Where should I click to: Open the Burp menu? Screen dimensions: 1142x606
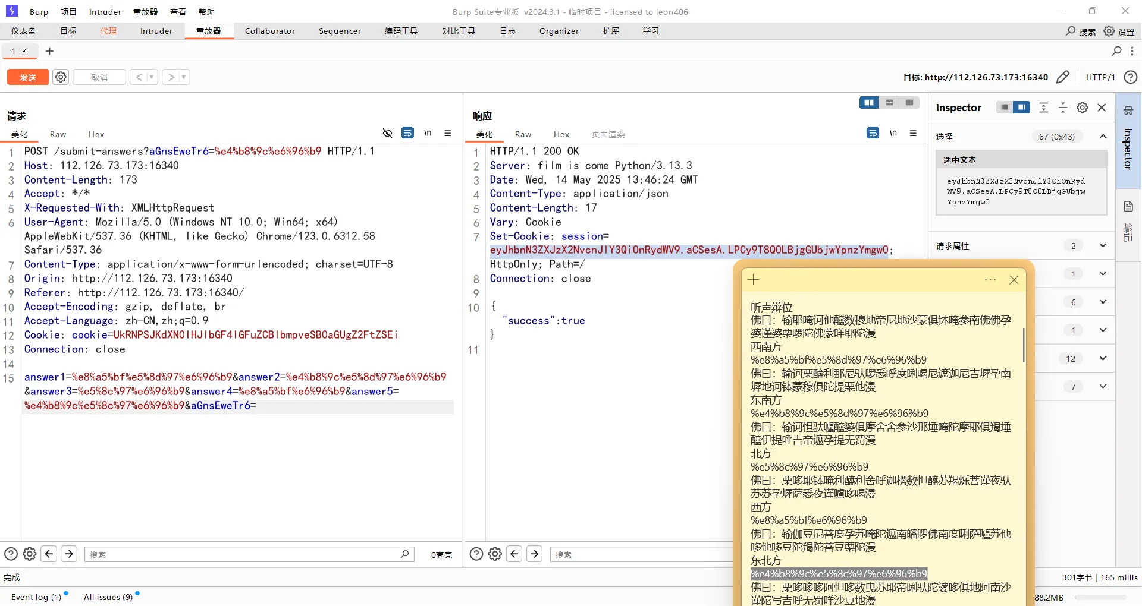[39, 12]
